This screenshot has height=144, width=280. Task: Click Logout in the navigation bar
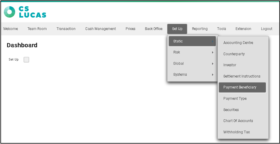pos(267,29)
